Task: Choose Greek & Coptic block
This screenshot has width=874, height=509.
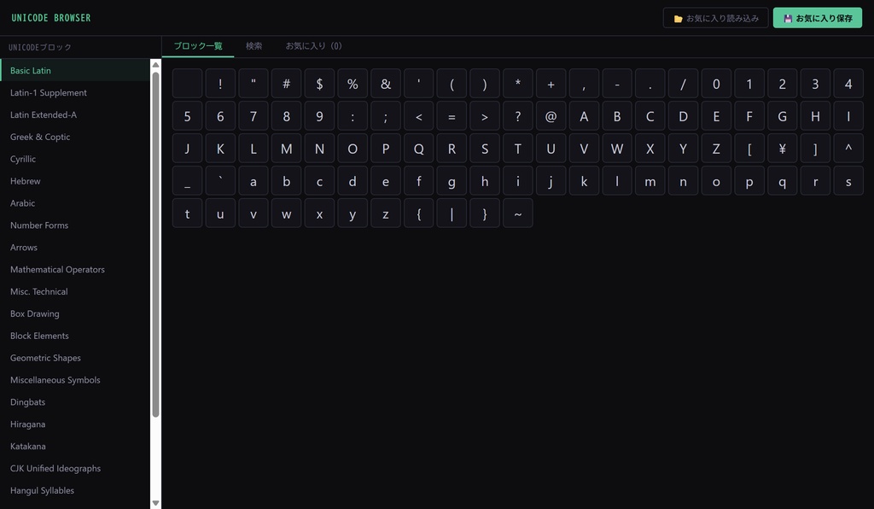Action: (x=75, y=137)
